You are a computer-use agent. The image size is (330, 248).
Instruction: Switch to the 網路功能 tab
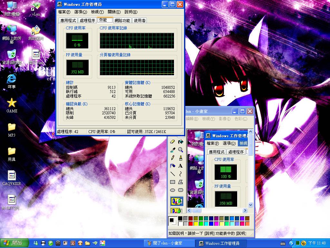tap(122, 20)
